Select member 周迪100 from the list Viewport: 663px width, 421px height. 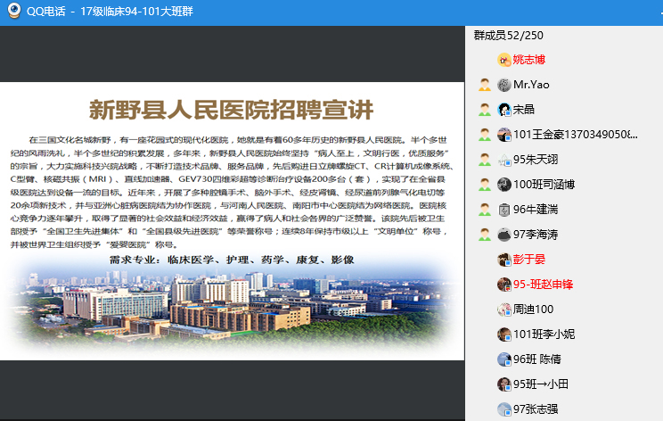coord(534,310)
